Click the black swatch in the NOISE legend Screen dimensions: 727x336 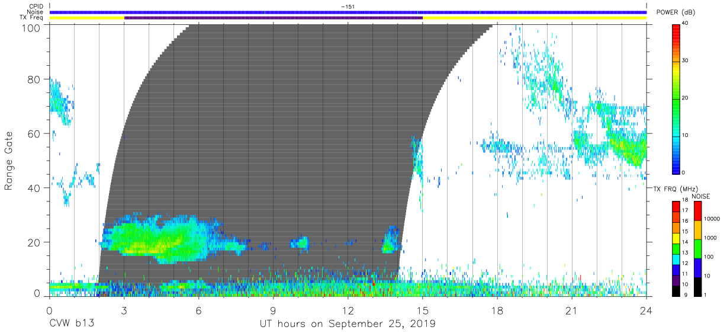(x=697, y=286)
